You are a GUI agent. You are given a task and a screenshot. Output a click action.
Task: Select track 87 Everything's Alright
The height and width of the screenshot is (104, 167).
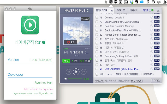click(122, 56)
